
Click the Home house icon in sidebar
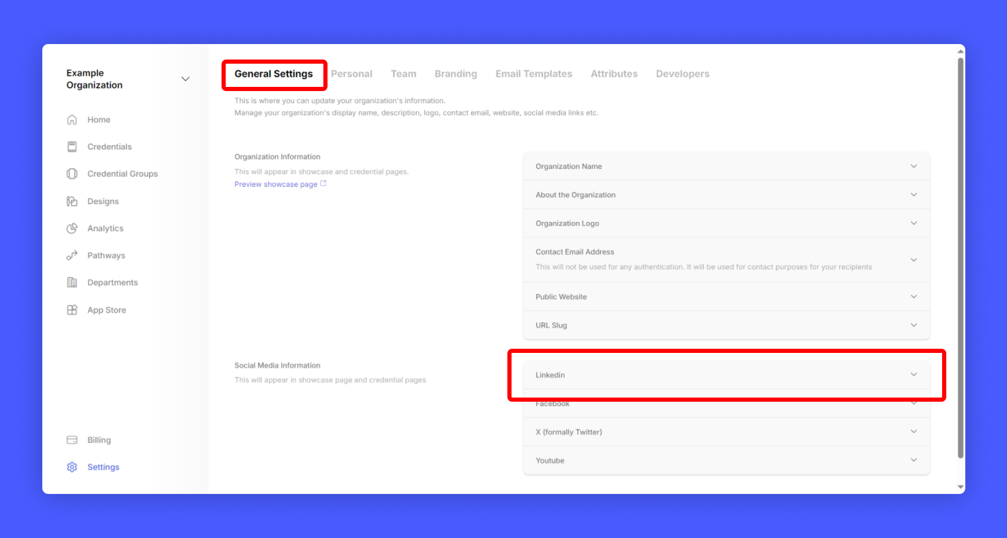72,120
